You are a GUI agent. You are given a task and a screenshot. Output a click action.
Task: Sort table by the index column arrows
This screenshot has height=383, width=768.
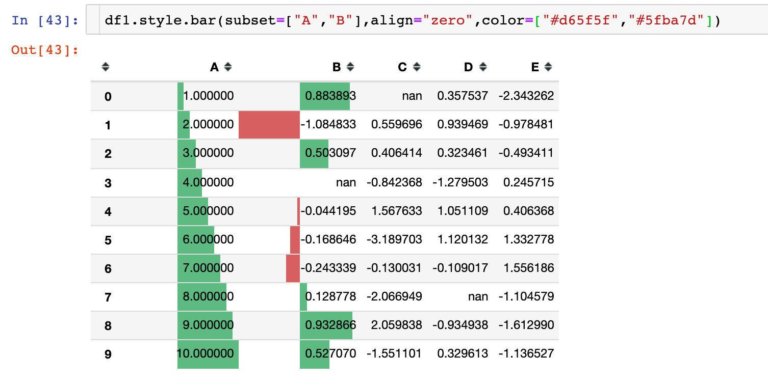106,67
